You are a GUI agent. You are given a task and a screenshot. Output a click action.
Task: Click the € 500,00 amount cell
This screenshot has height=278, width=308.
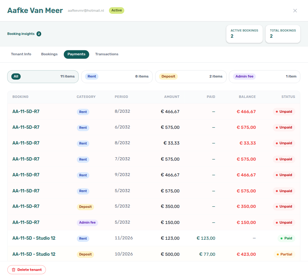tap(170, 255)
